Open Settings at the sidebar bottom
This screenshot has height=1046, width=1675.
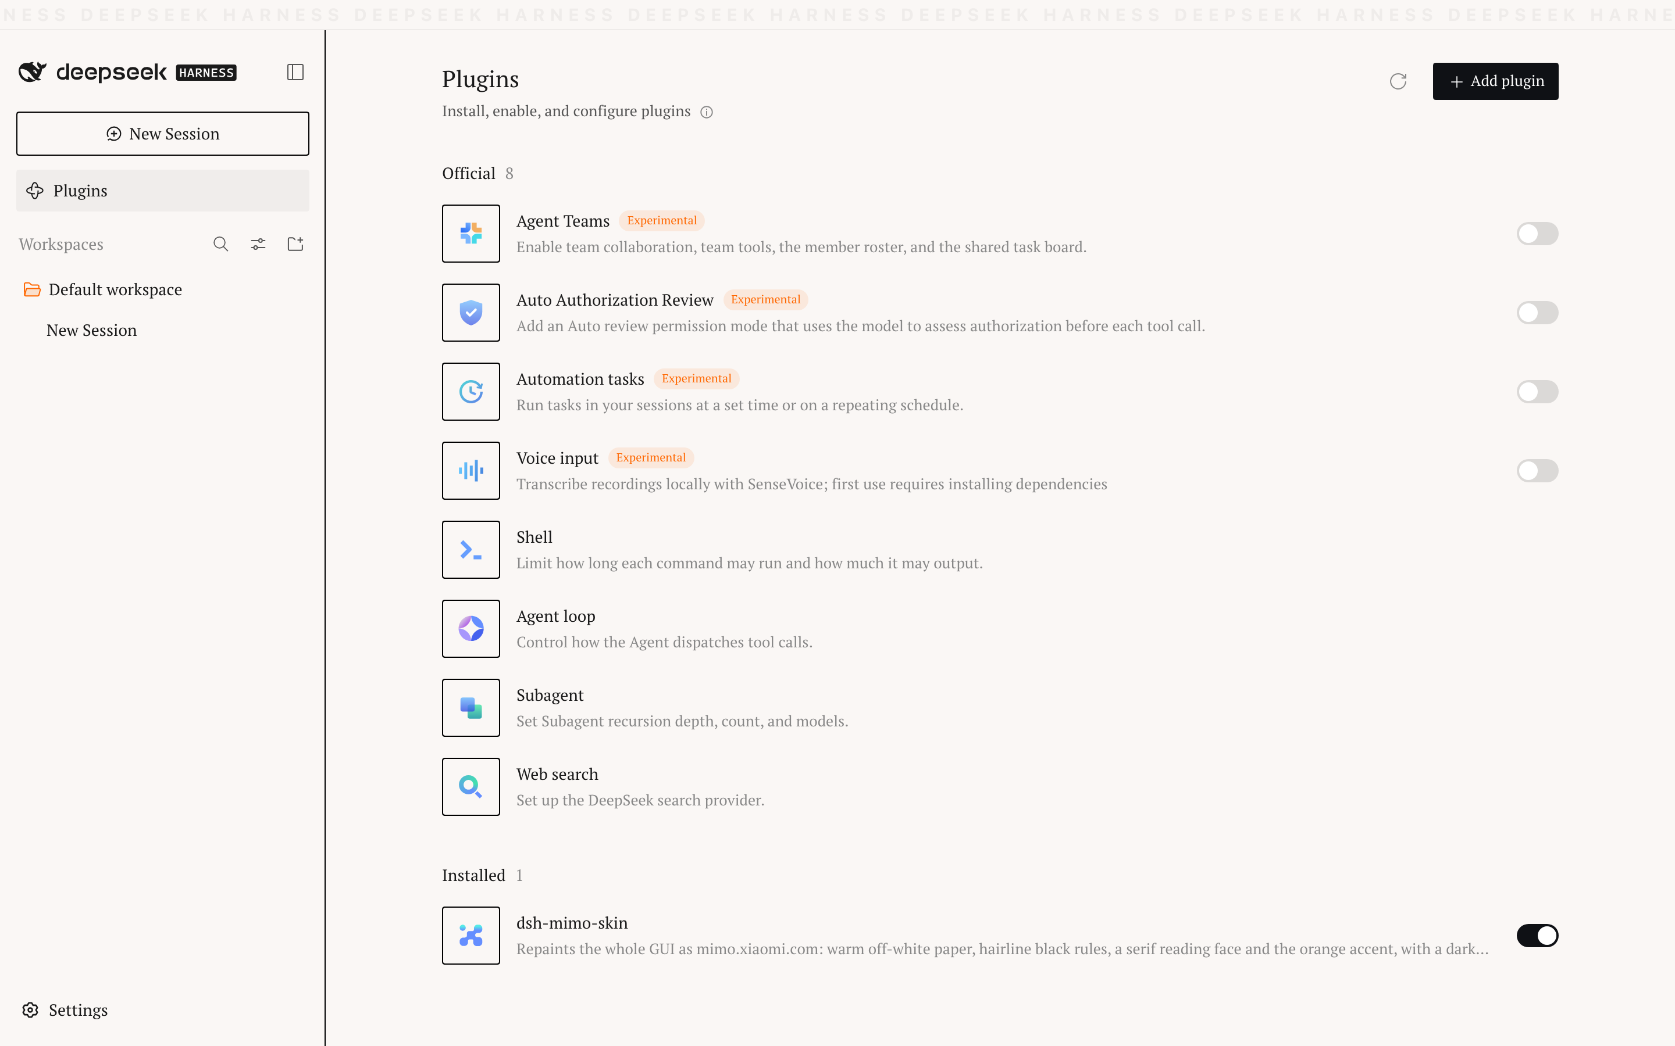click(65, 1010)
